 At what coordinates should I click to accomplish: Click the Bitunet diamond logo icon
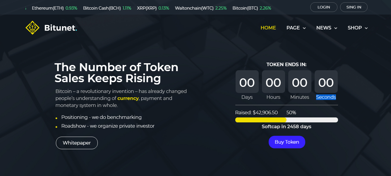[32, 28]
